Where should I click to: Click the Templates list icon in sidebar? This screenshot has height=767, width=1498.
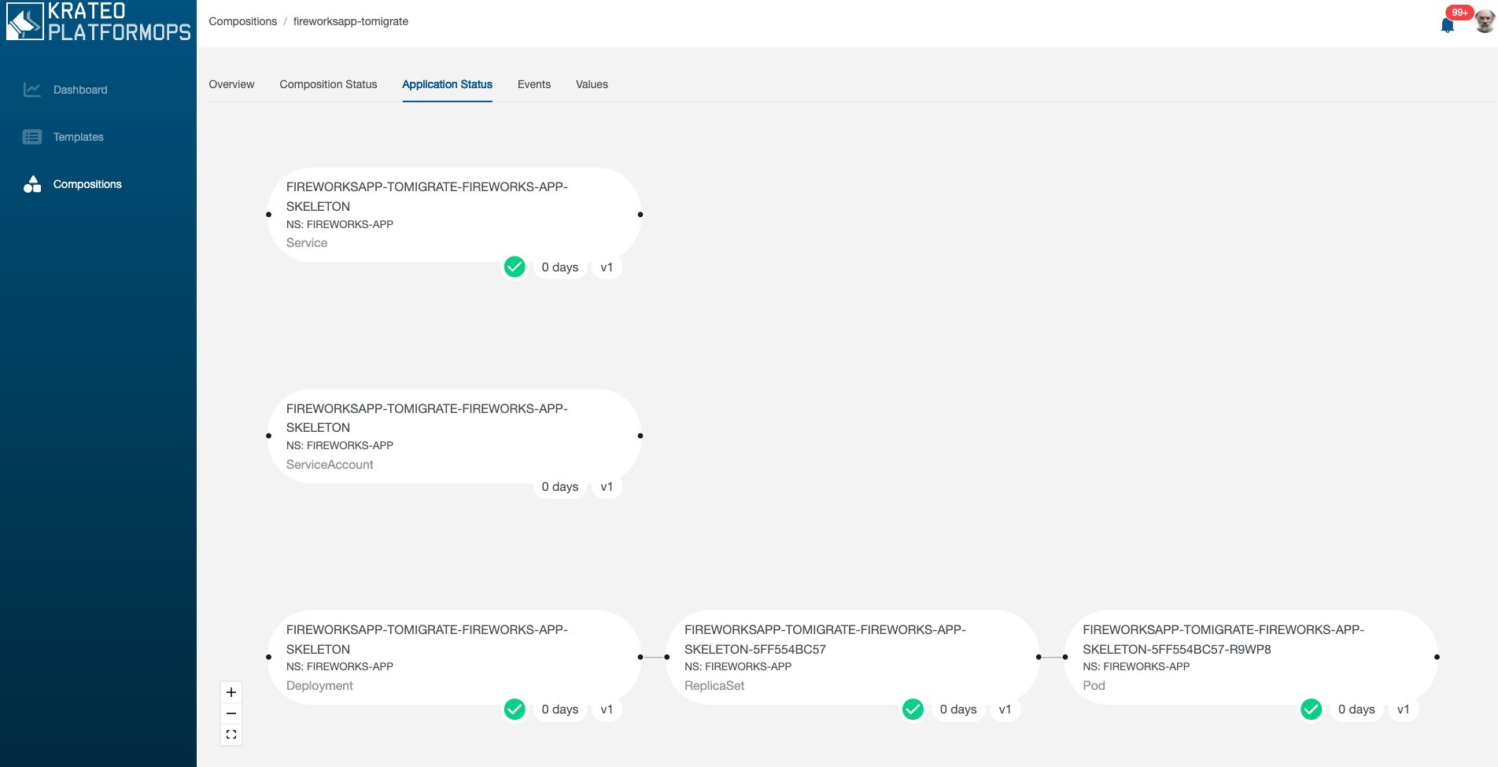(32, 137)
